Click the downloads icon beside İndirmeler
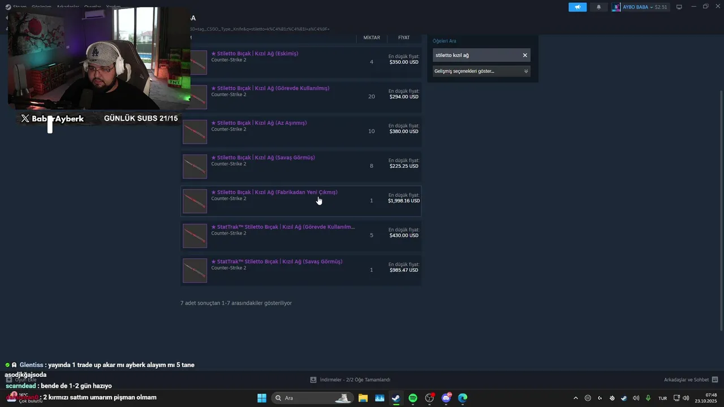 tap(313, 380)
